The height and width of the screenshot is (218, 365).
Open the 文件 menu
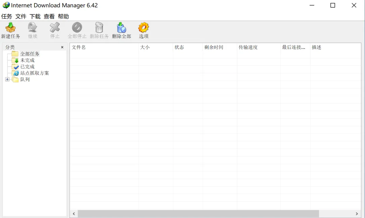[21, 16]
